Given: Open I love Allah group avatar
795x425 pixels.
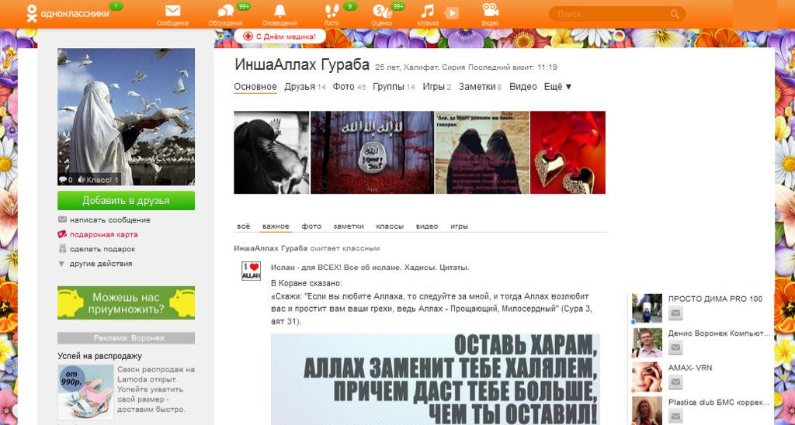Looking at the screenshot, I should point(251,271).
